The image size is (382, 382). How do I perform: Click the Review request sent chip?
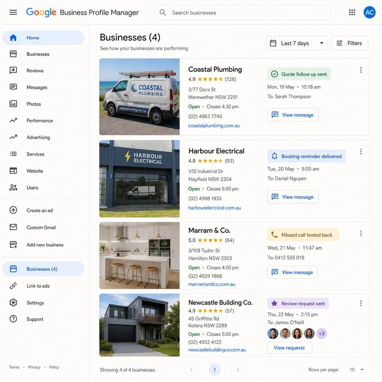298,303
